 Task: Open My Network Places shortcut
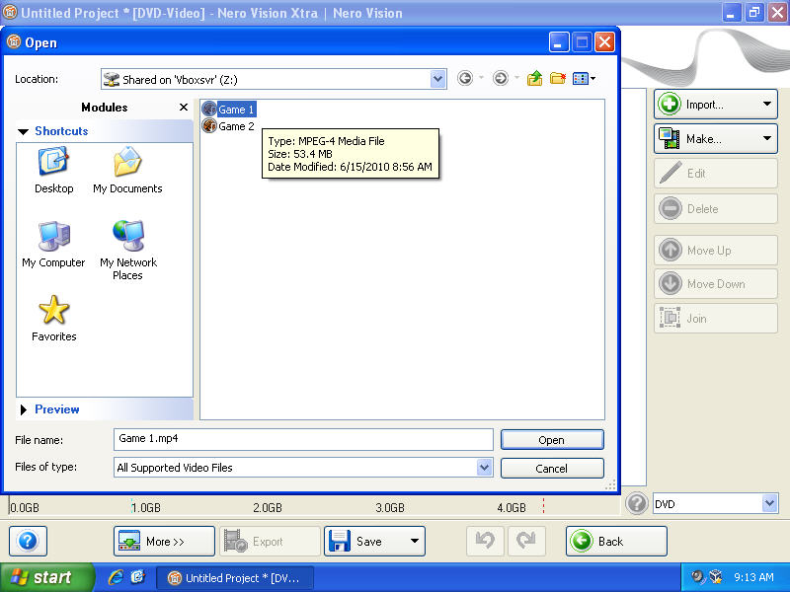[x=128, y=251]
